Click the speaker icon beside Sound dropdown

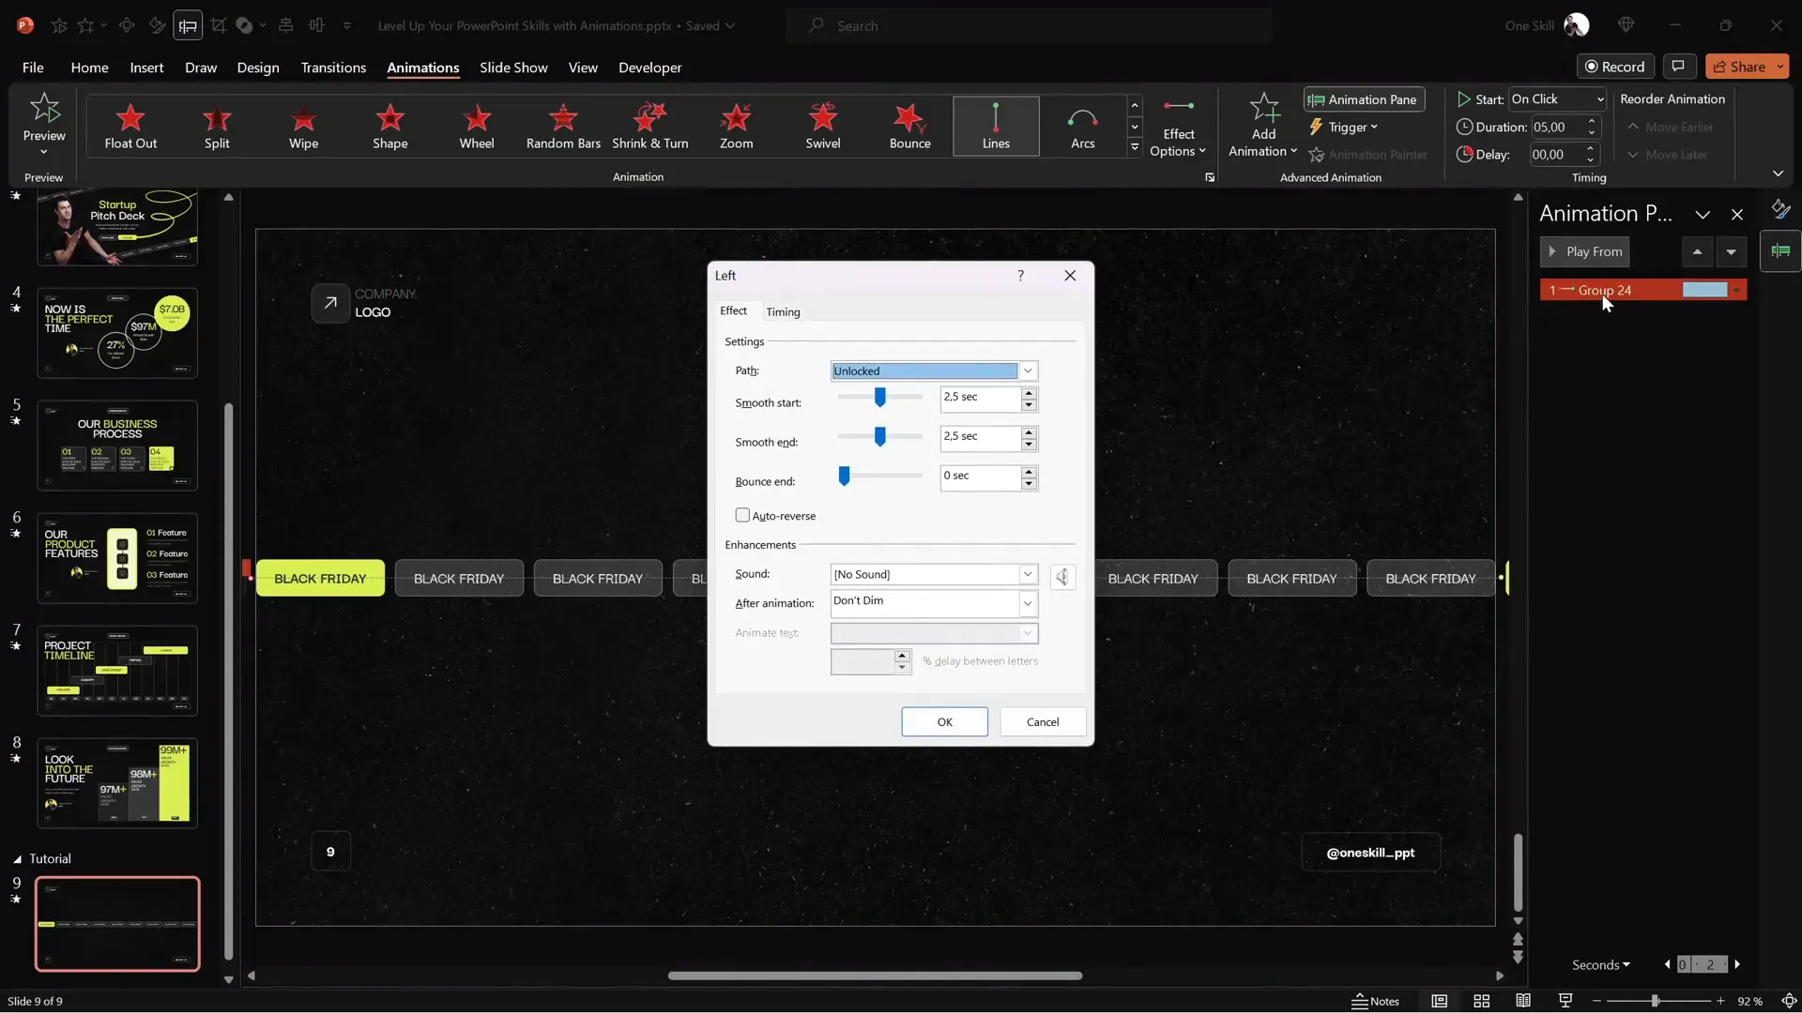tap(1061, 577)
